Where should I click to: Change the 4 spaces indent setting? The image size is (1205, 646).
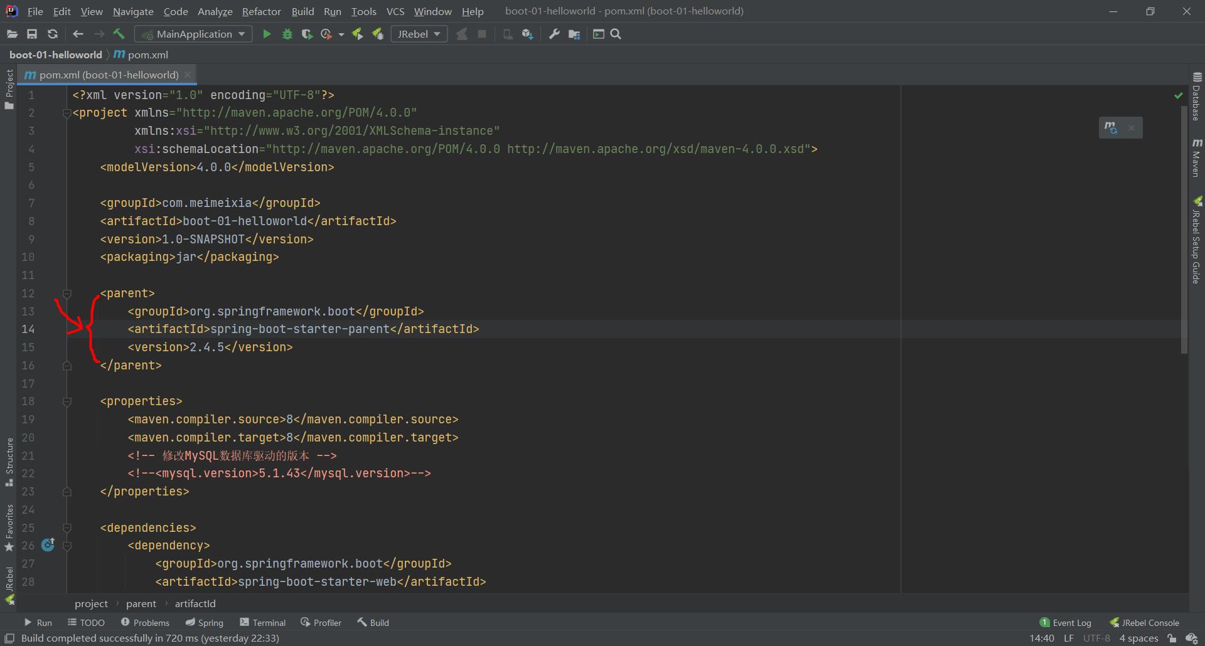tap(1138, 638)
